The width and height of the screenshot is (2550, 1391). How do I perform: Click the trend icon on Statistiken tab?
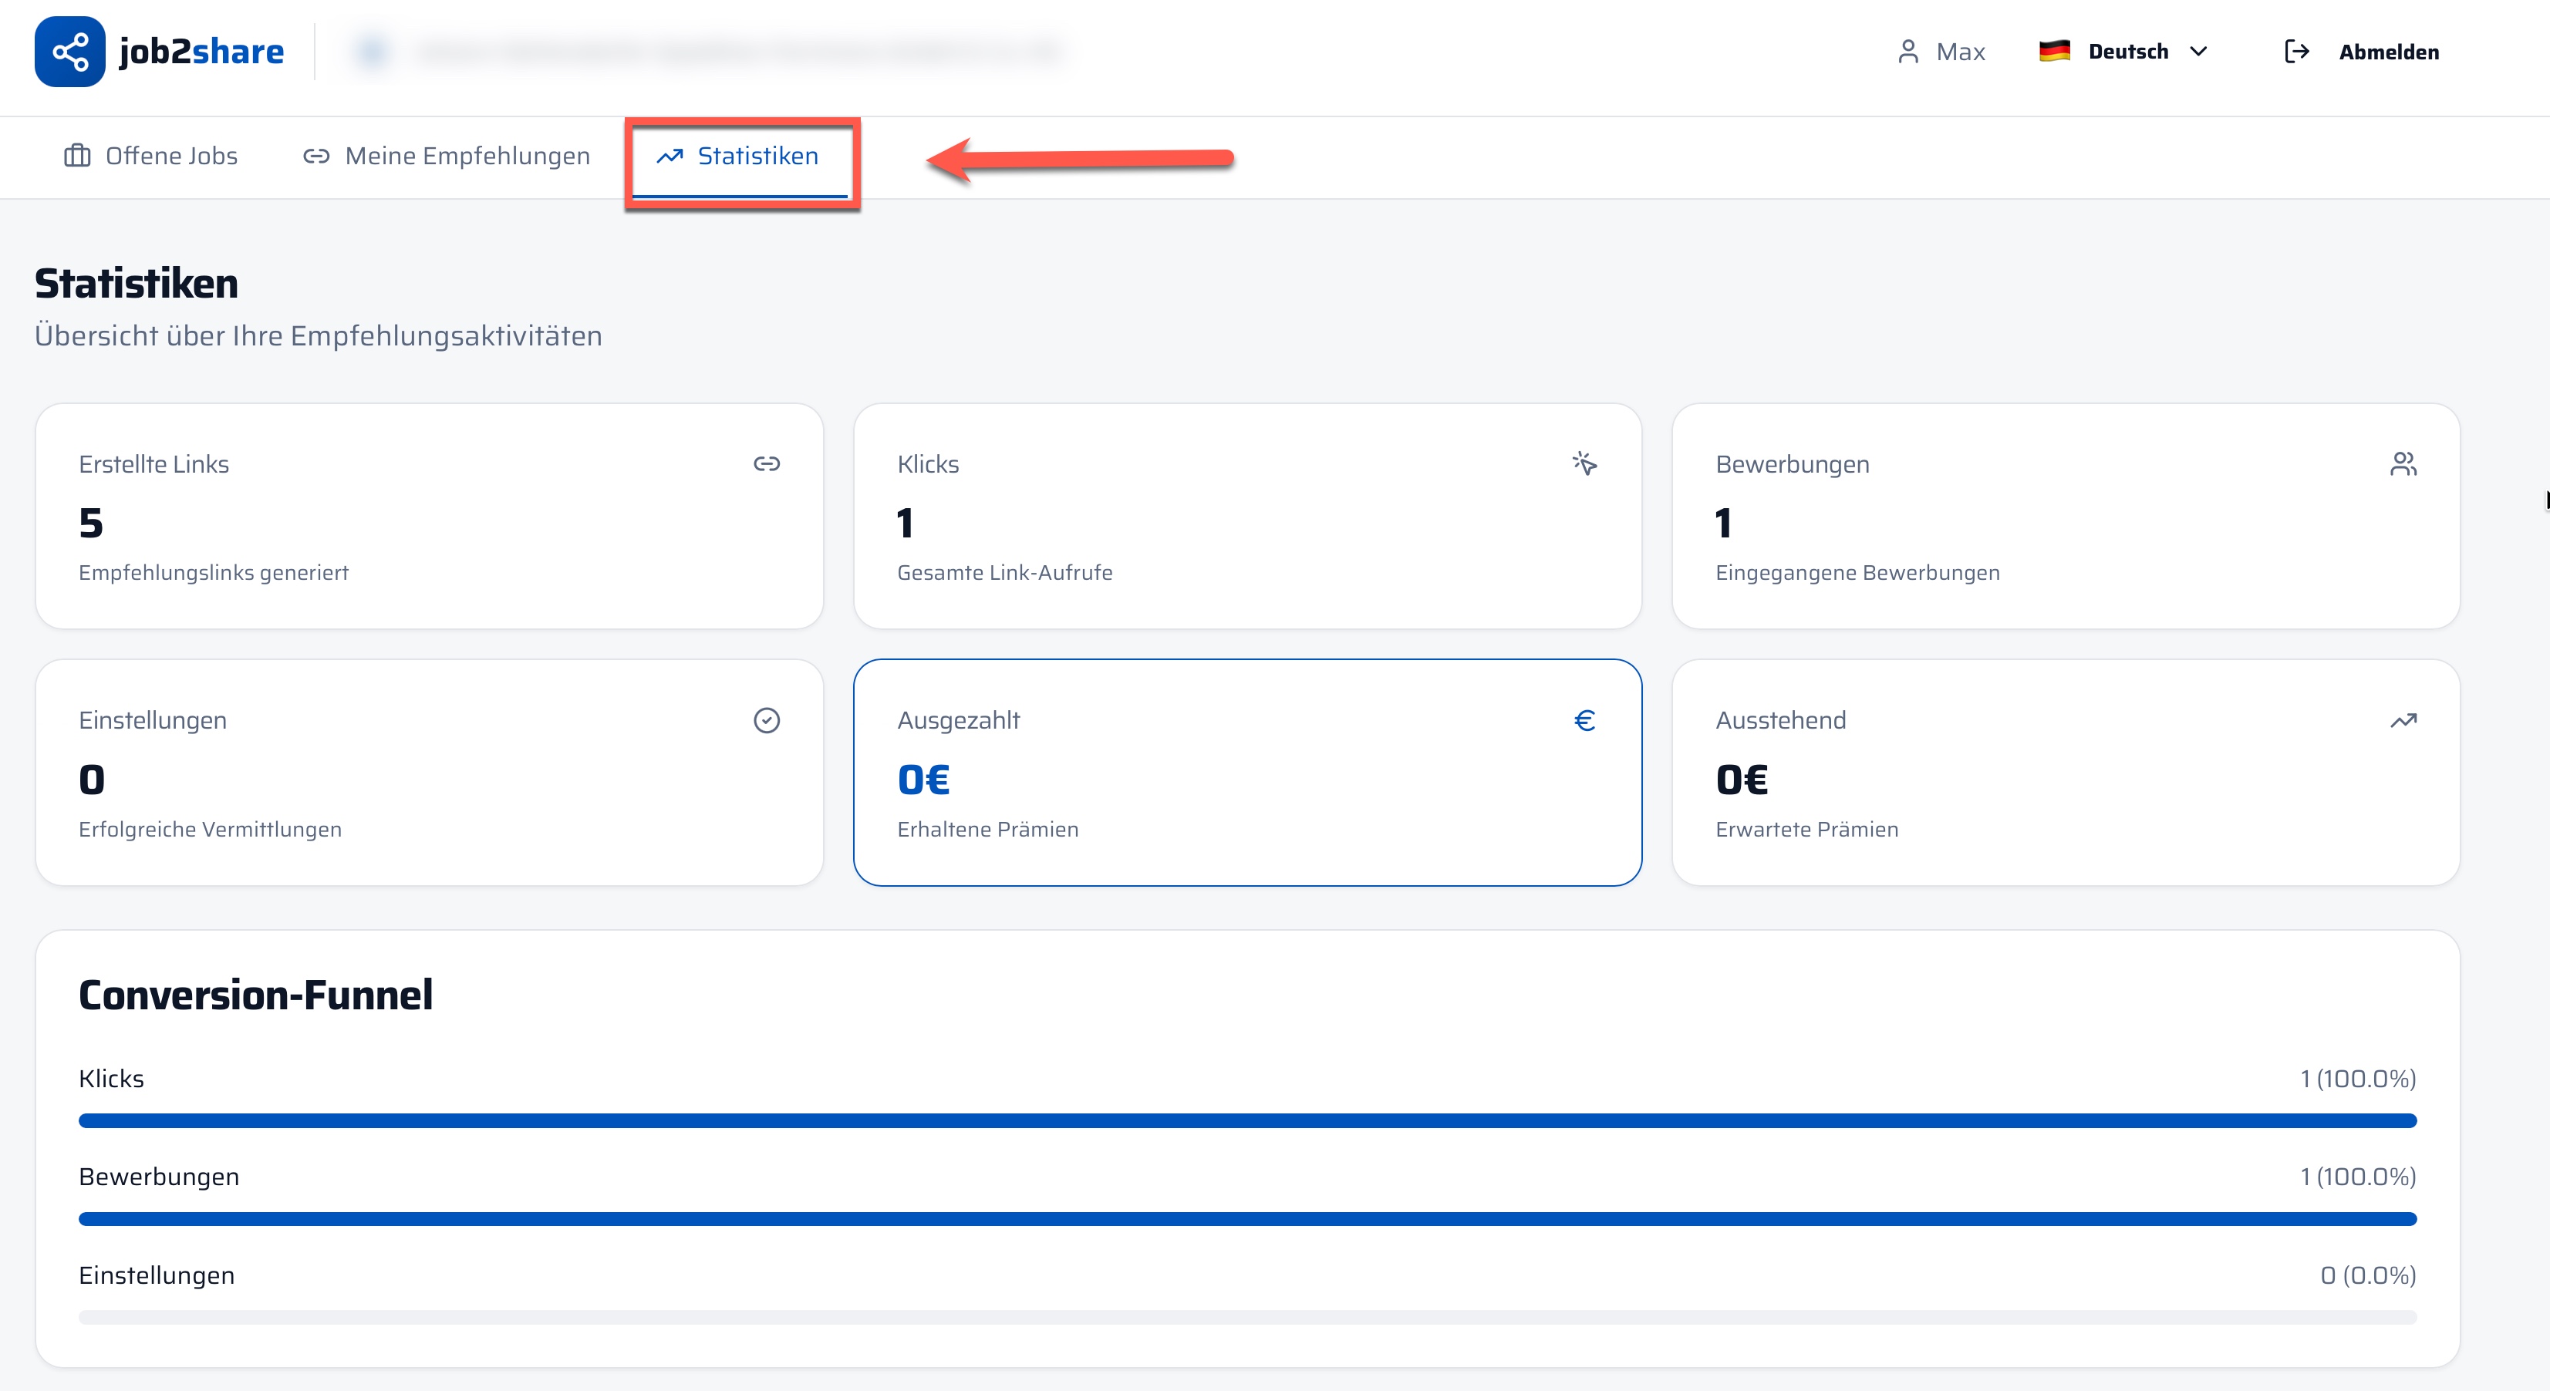click(670, 155)
